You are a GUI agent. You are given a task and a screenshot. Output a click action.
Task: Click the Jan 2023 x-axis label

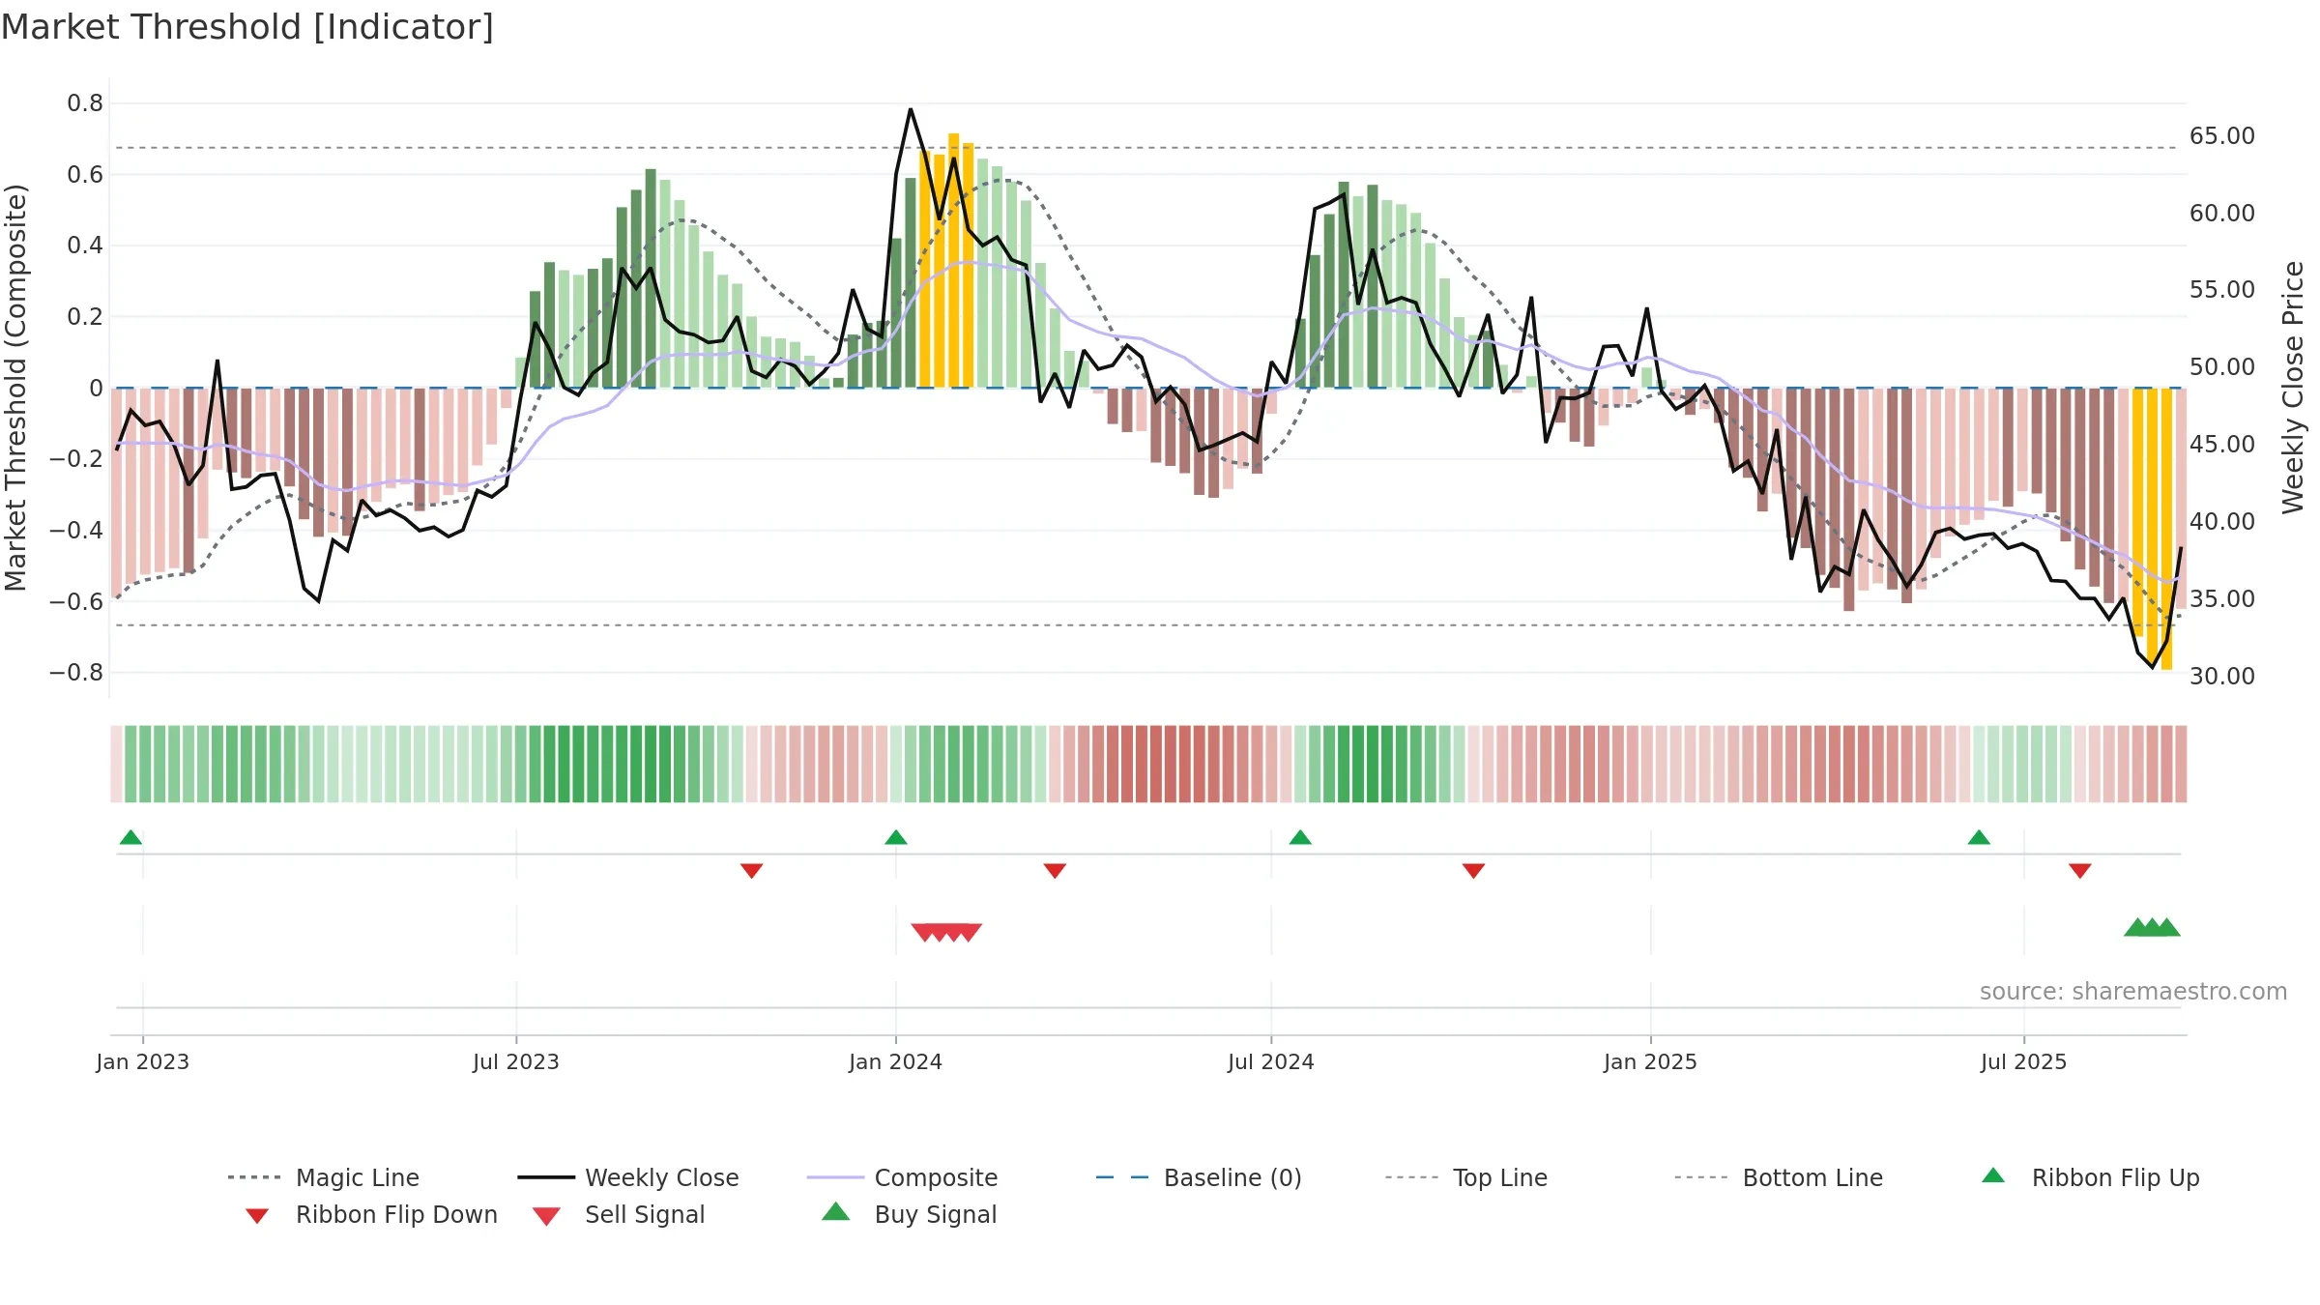[x=143, y=1061]
